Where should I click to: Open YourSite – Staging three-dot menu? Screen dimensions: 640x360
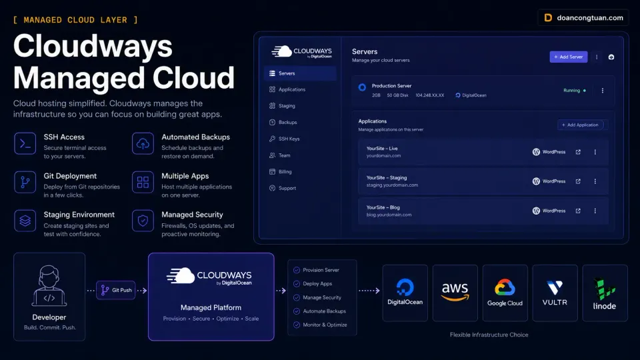[x=595, y=181]
